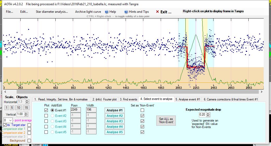The width and height of the screenshot is (271, 146).
Task: Click the Event #1 Width field 196
Action: point(91,110)
